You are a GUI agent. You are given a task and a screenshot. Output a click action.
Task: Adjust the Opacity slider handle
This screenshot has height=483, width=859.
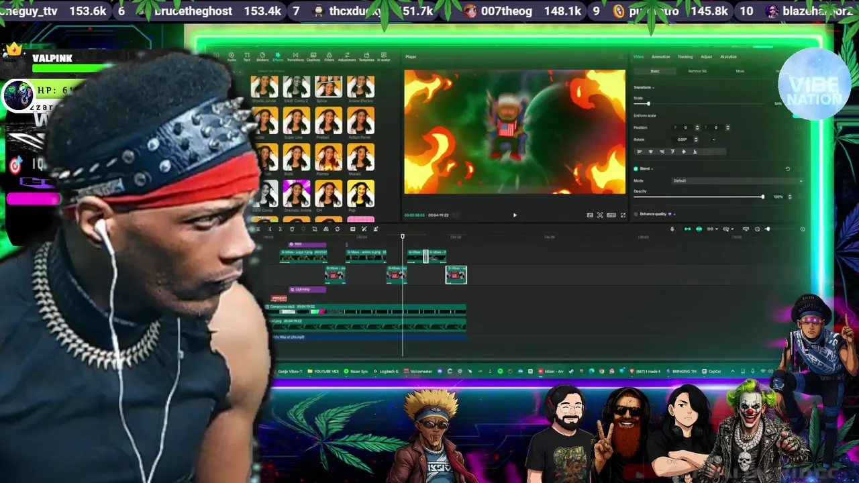click(x=763, y=197)
